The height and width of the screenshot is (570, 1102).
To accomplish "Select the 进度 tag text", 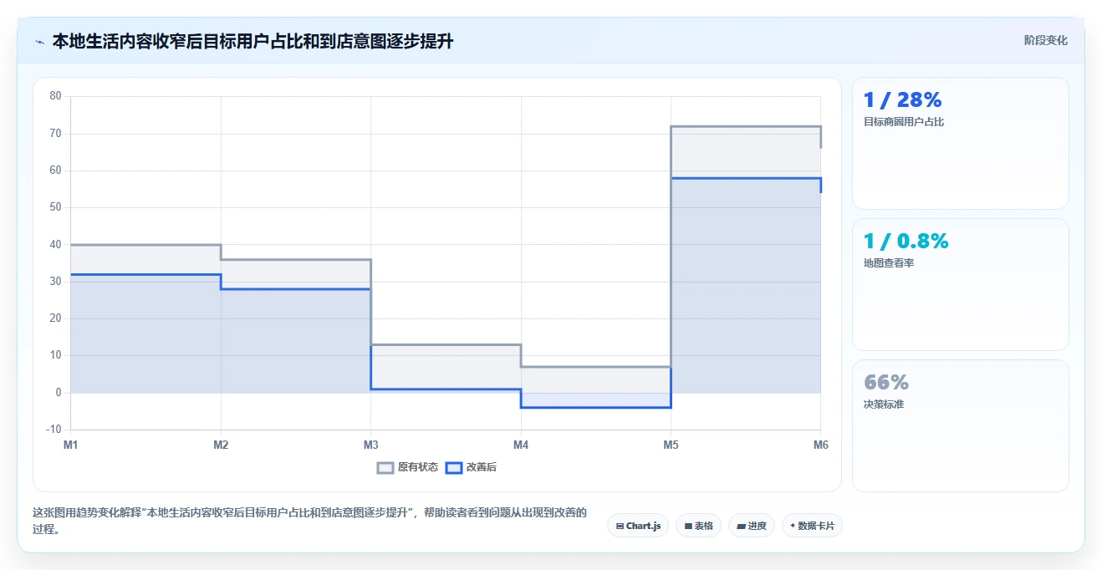I will pos(758,526).
